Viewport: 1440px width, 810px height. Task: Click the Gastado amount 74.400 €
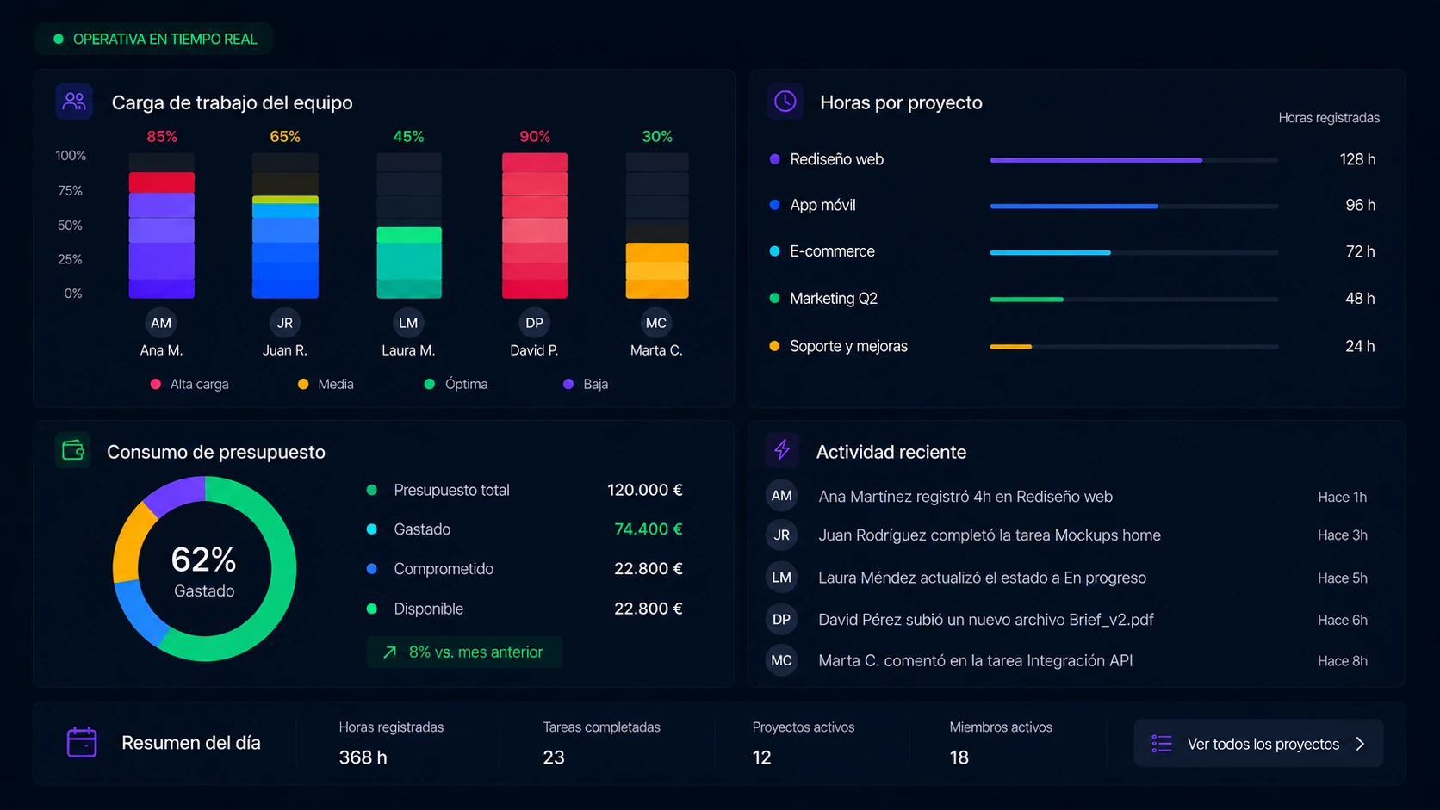click(x=649, y=529)
